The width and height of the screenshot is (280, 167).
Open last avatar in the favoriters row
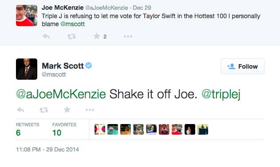tap(203, 129)
